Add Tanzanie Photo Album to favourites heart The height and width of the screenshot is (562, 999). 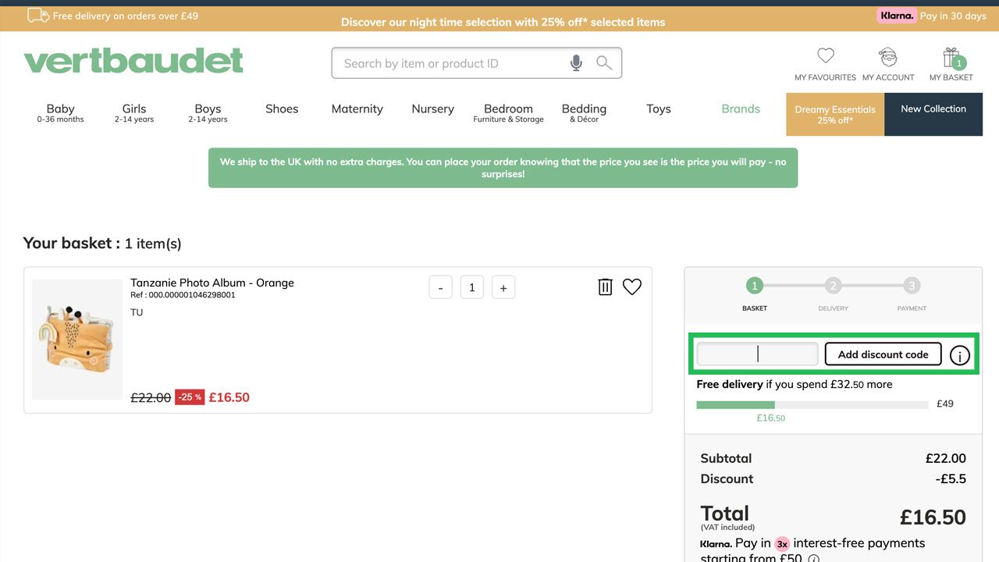point(632,287)
